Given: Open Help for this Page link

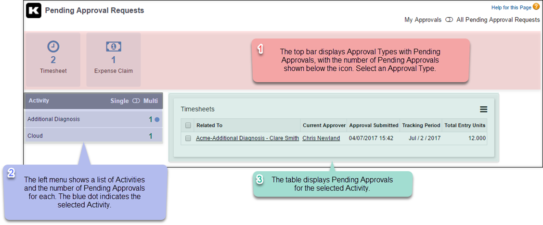Looking at the screenshot, I should (511, 7).
